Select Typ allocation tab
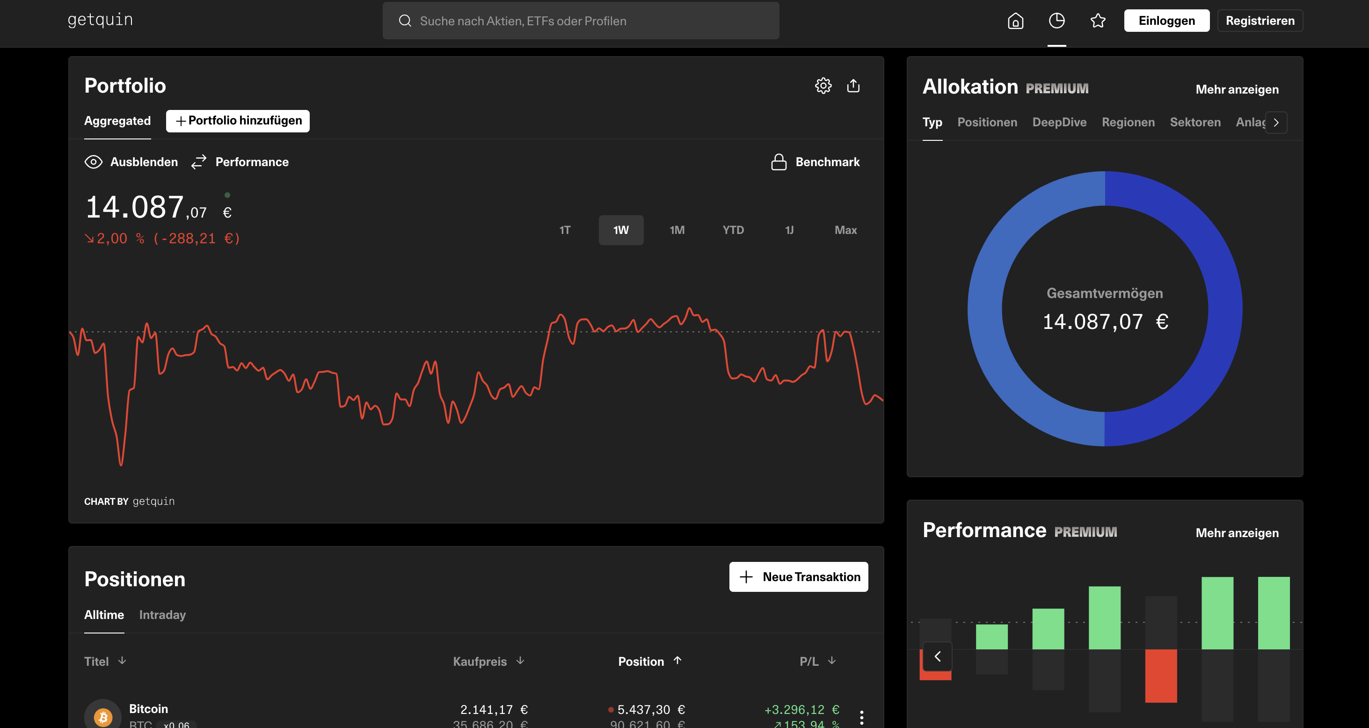 (932, 122)
